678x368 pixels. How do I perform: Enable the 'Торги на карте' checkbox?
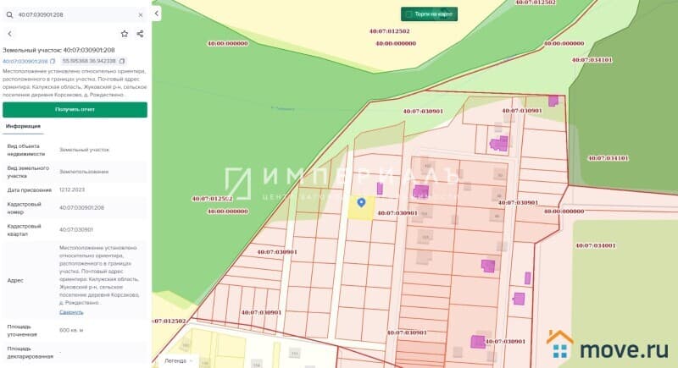(408, 14)
